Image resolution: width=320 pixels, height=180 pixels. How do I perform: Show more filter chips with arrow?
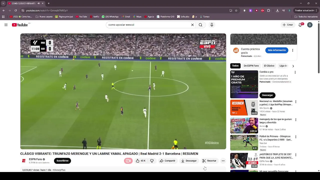(293, 66)
